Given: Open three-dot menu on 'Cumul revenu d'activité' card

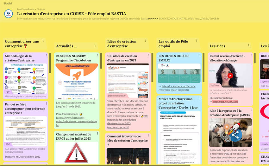Looking at the screenshot, I should pos(251,55).
